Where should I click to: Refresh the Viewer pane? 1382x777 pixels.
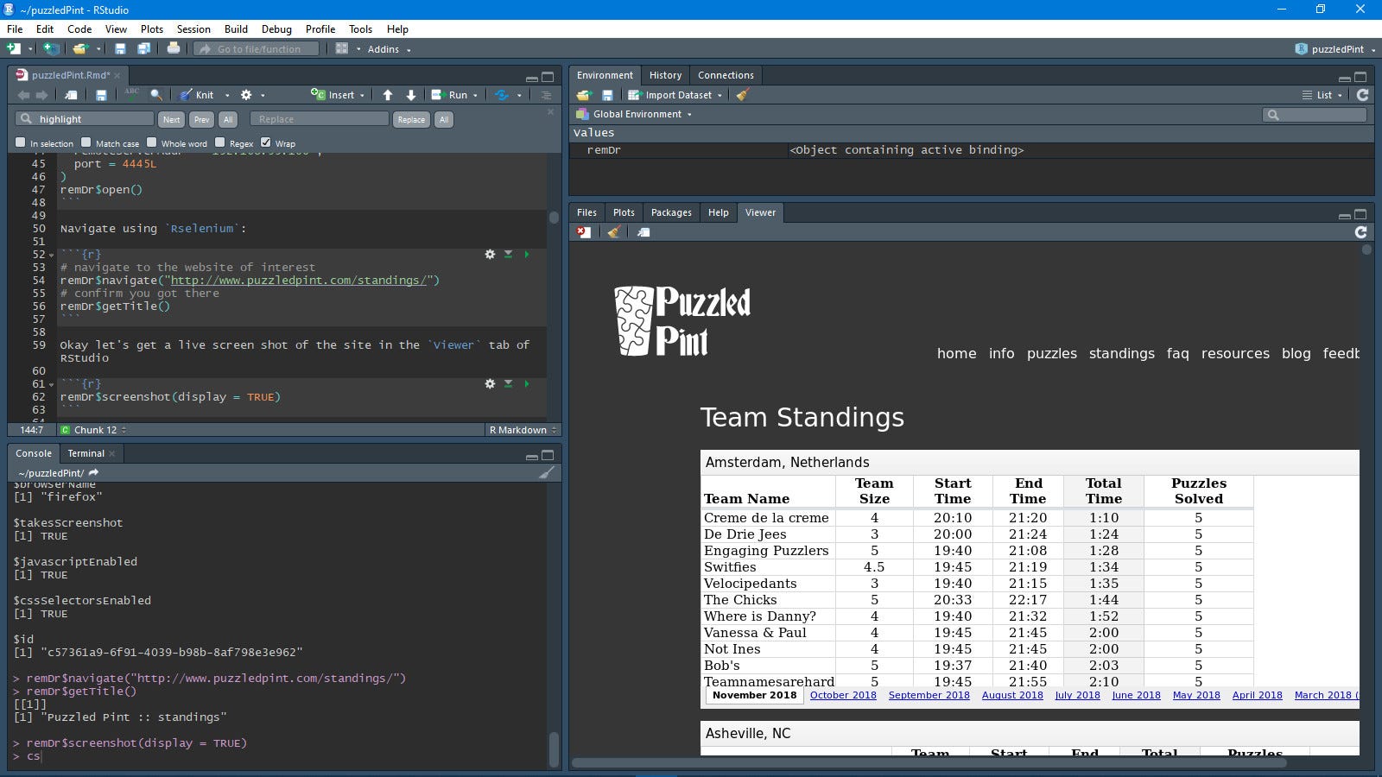click(x=1360, y=232)
